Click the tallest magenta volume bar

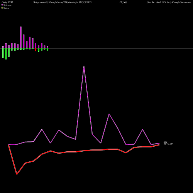[x=21, y=37]
